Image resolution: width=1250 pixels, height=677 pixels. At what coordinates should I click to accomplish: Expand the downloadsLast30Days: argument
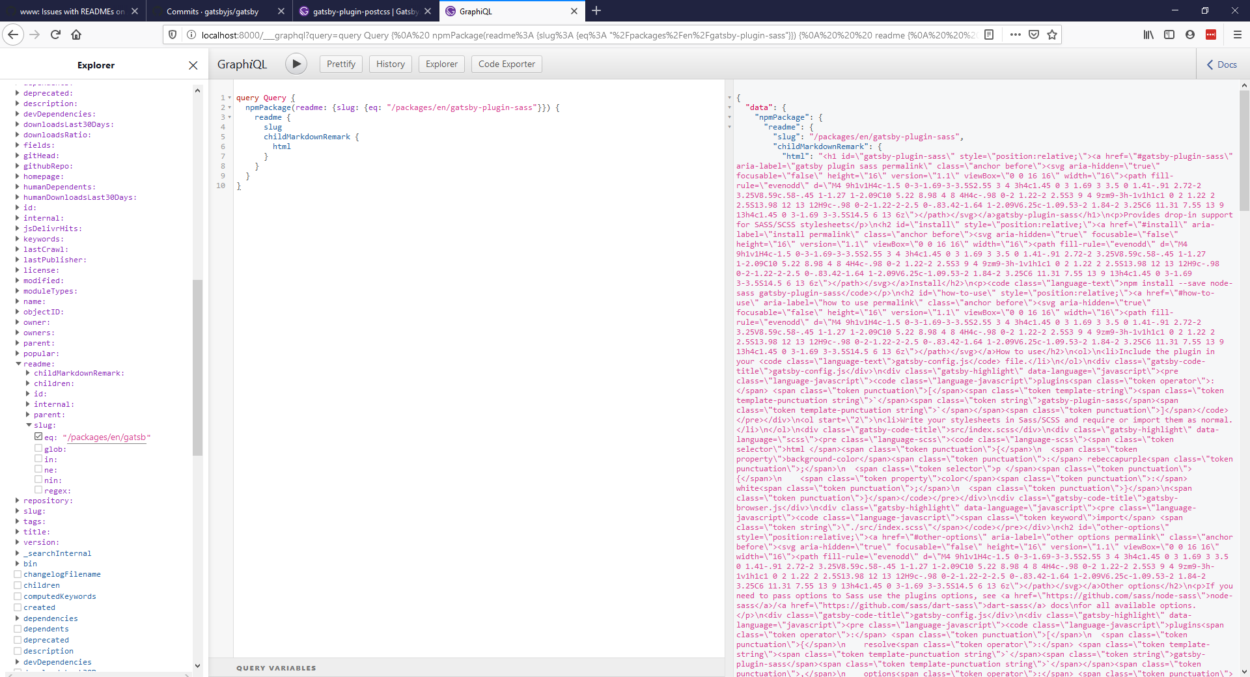click(x=18, y=124)
